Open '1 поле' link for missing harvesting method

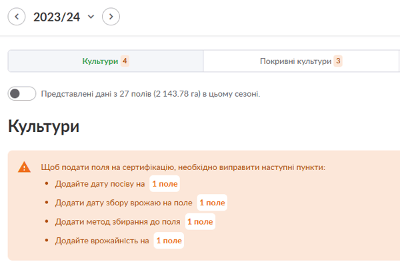click(200, 221)
